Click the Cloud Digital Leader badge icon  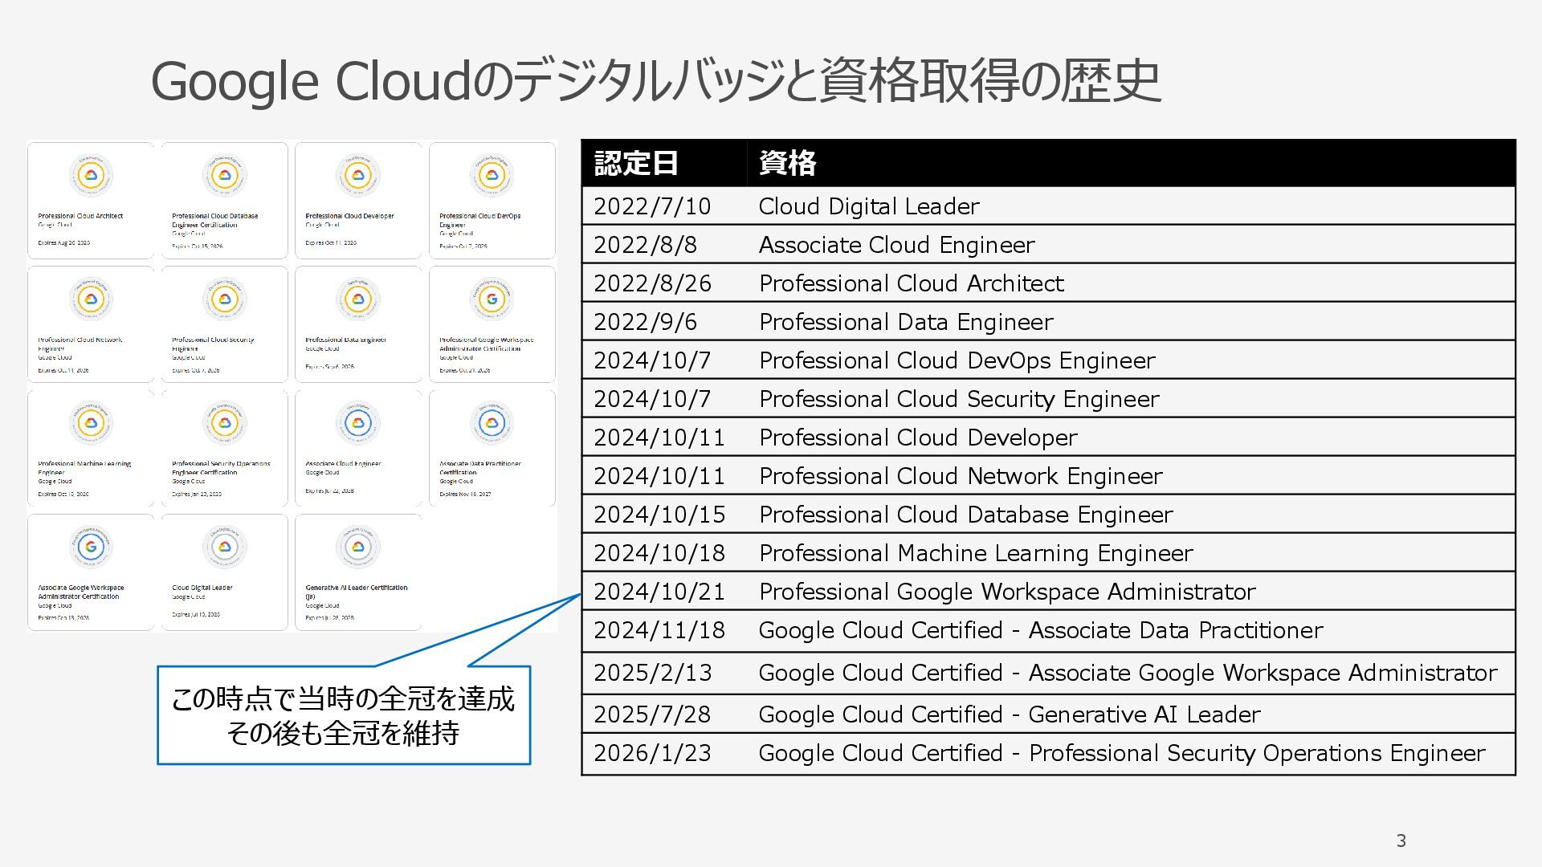(x=224, y=547)
